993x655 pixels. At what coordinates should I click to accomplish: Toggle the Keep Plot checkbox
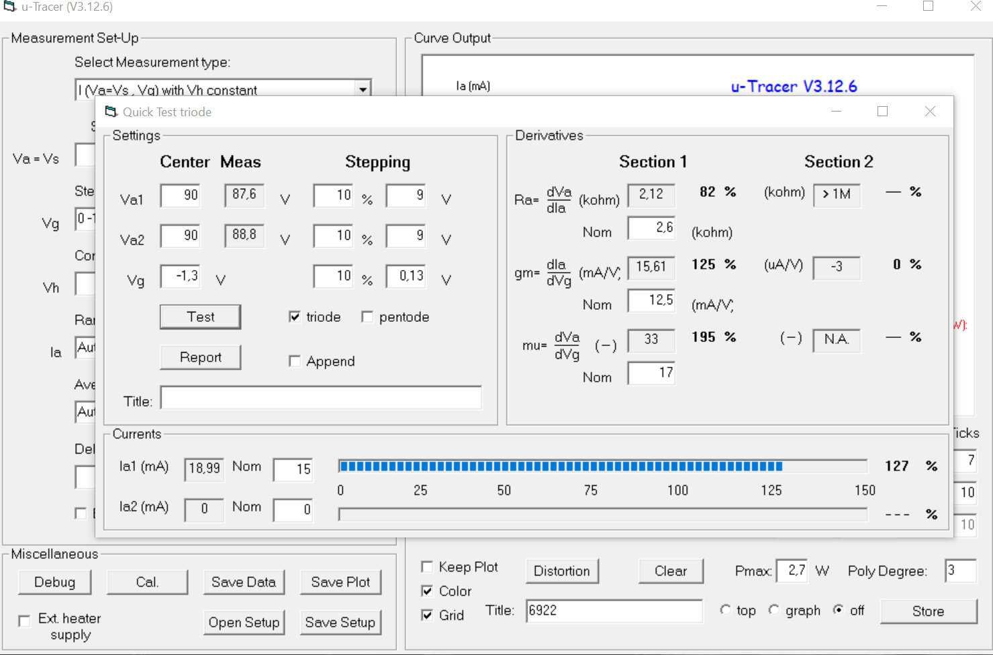[x=427, y=566]
